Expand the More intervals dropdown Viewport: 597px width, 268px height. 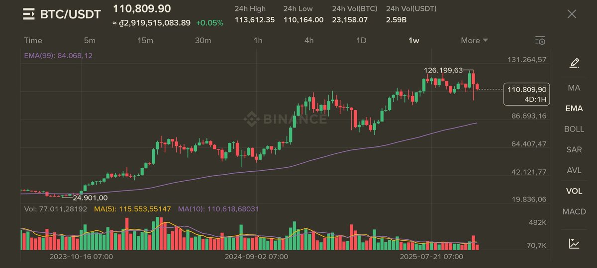pos(474,41)
